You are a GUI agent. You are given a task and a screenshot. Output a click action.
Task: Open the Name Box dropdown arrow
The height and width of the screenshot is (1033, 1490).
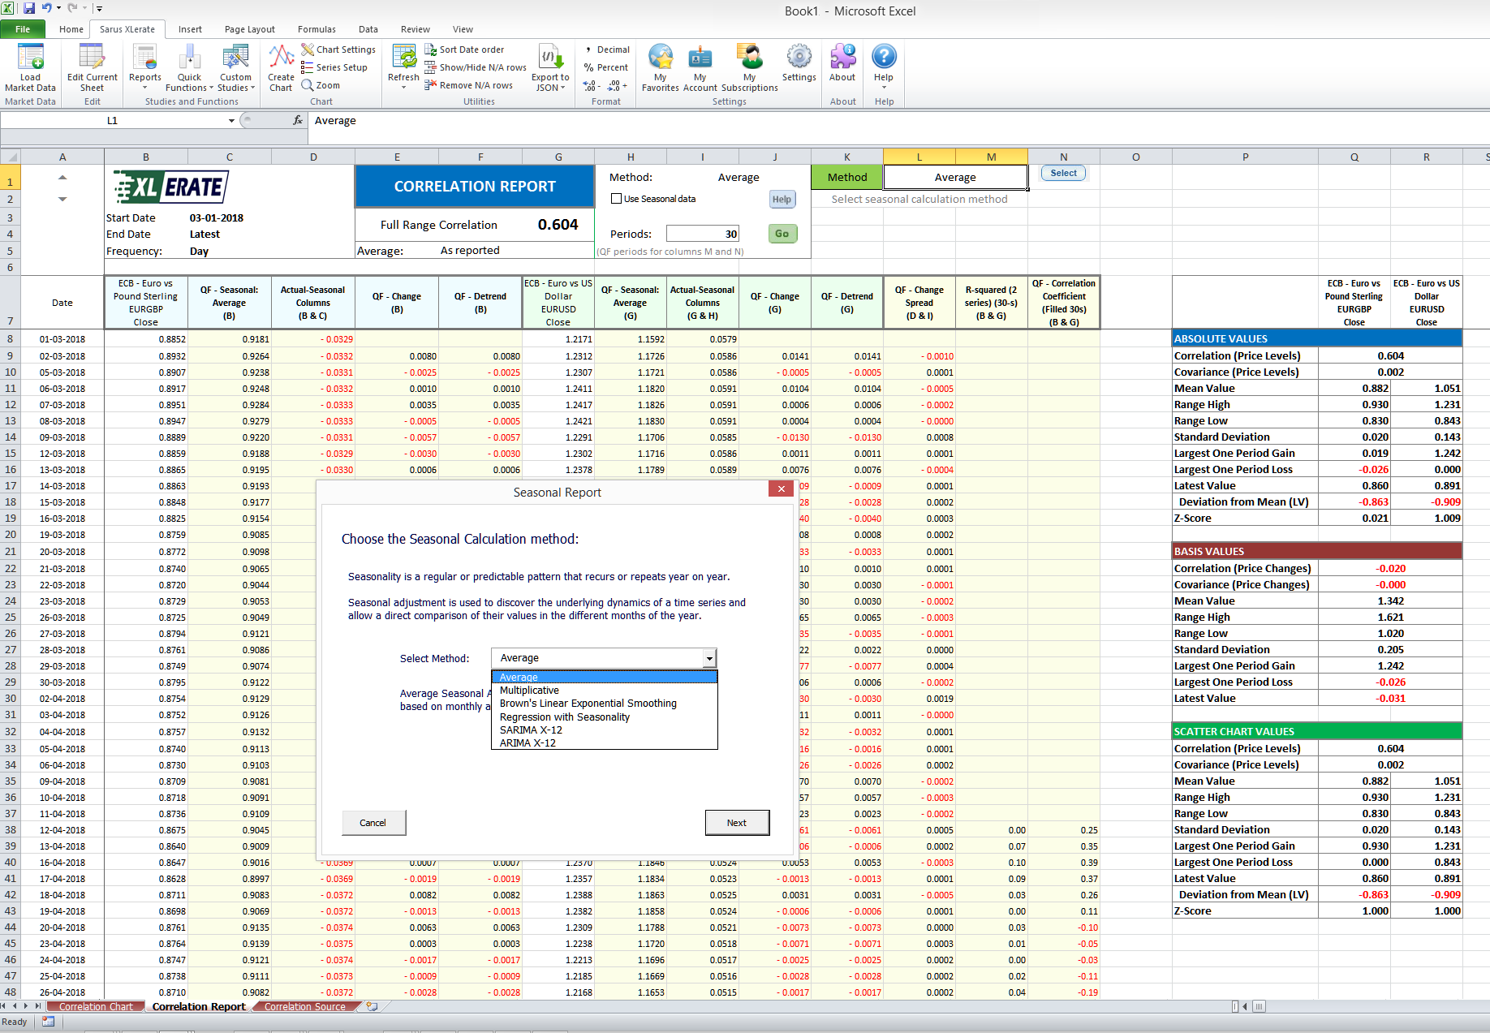231,121
